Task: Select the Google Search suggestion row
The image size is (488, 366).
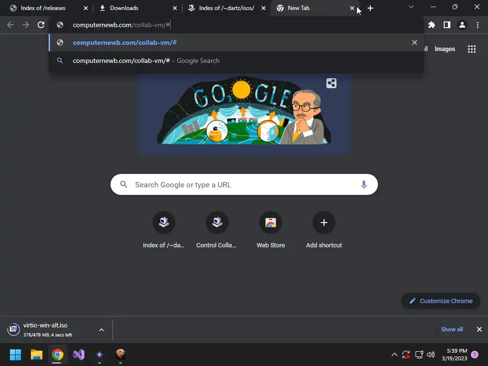Action: tap(236, 61)
